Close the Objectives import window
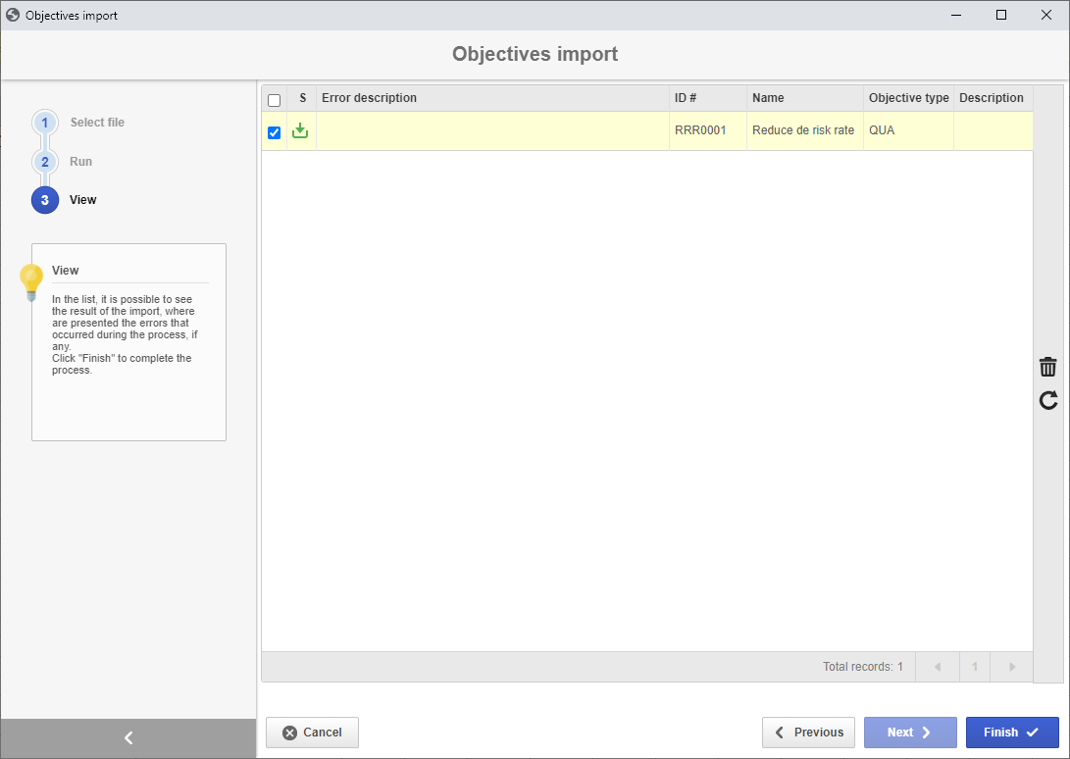This screenshot has width=1070, height=759. (x=1046, y=15)
